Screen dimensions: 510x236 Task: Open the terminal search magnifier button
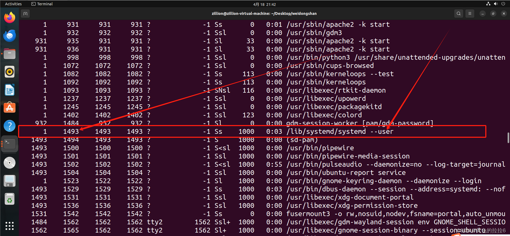coord(458,14)
